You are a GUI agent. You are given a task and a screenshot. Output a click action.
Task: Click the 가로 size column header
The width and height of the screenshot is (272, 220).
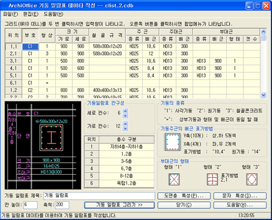[64, 39]
